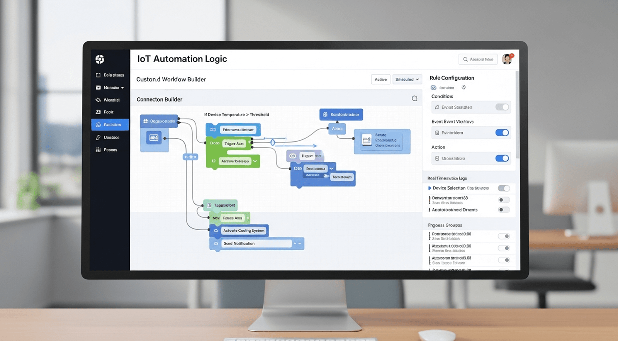This screenshot has width=618, height=341.
Task: Click the search icon in Connection Builder
Action: point(414,98)
